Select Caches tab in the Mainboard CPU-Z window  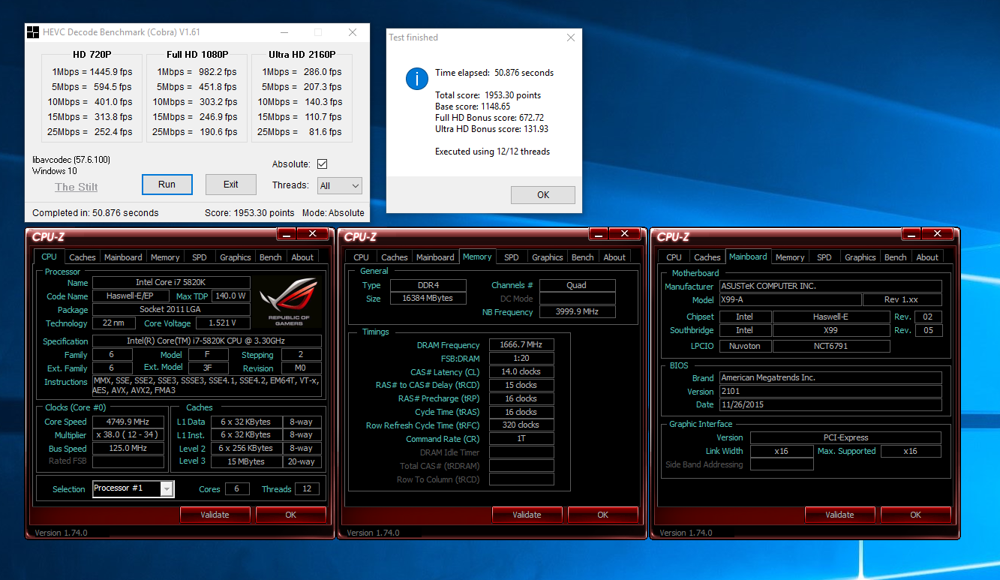point(707,257)
